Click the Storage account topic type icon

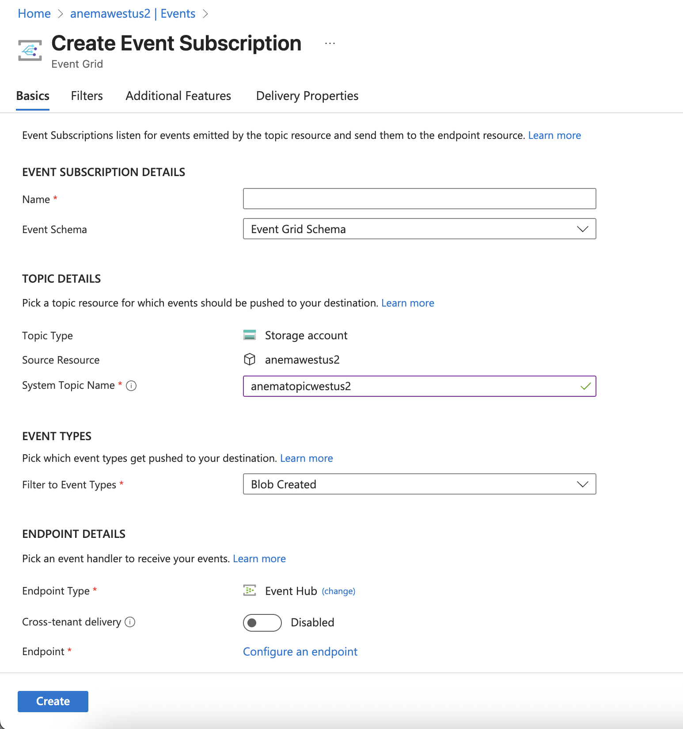pos(250,335)
